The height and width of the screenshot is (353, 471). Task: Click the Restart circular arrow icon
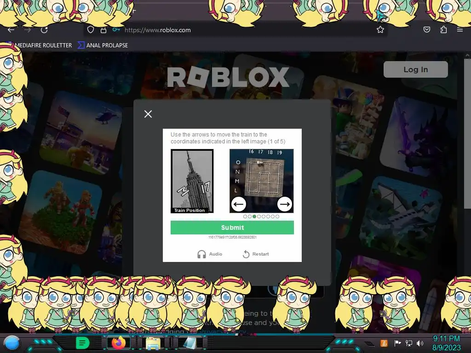246,254
